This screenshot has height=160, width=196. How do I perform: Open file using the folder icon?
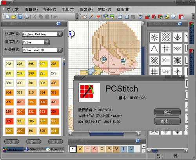pos(14,17)
